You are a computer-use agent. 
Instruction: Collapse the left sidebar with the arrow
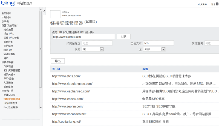click(44, 11)
